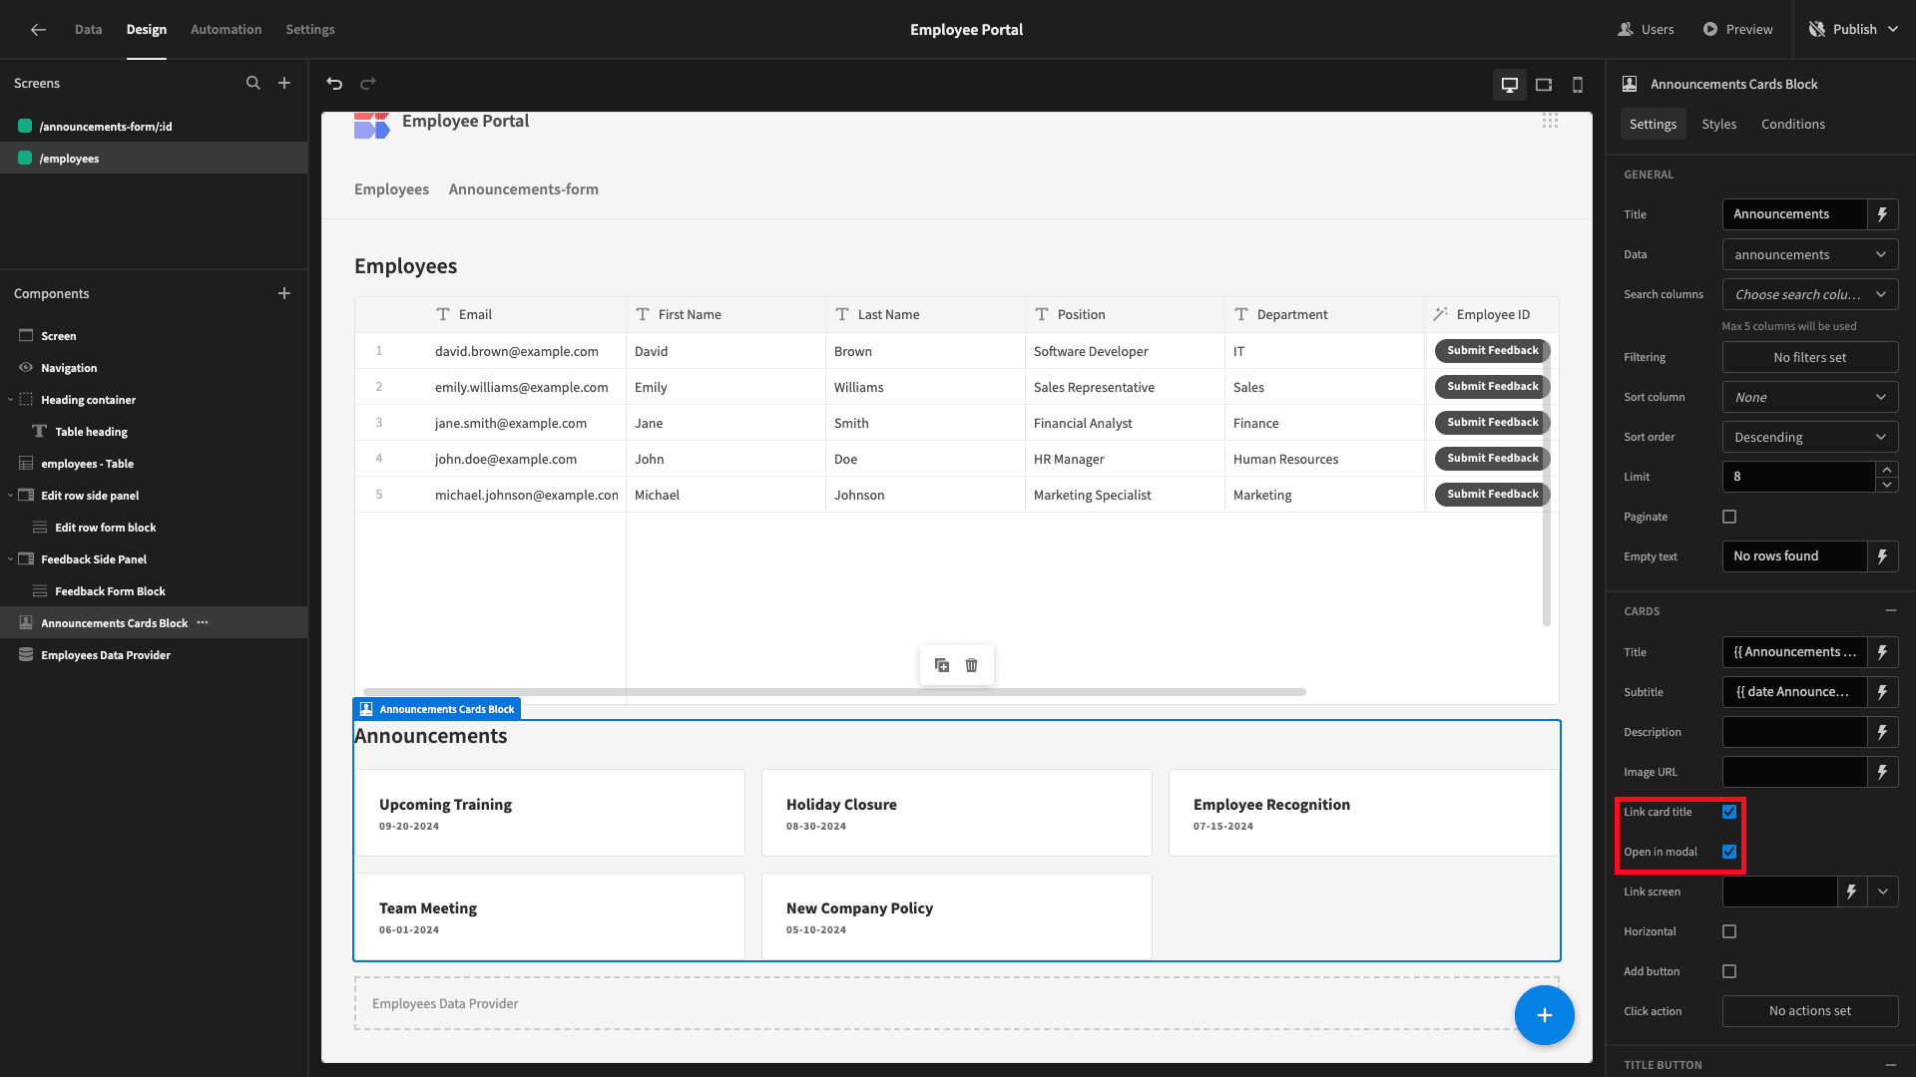The height and width of the screenshot is (1077, 1916).
Task: Toggle the Horizontal checkbox
Action: tap(1729, 931)
